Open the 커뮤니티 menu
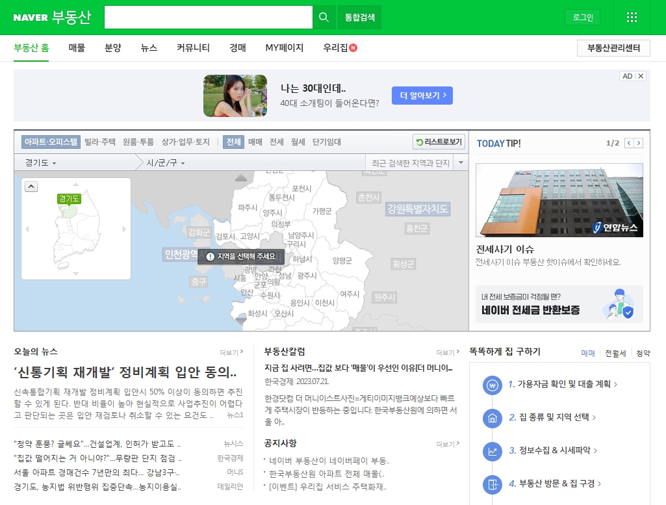 coord(193,48)
